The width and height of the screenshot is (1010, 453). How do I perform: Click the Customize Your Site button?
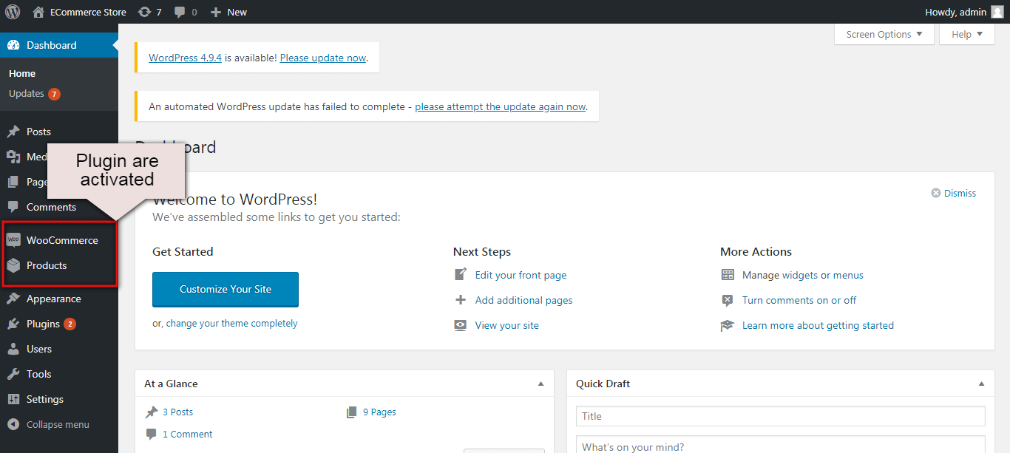click(x=226, y=289)
